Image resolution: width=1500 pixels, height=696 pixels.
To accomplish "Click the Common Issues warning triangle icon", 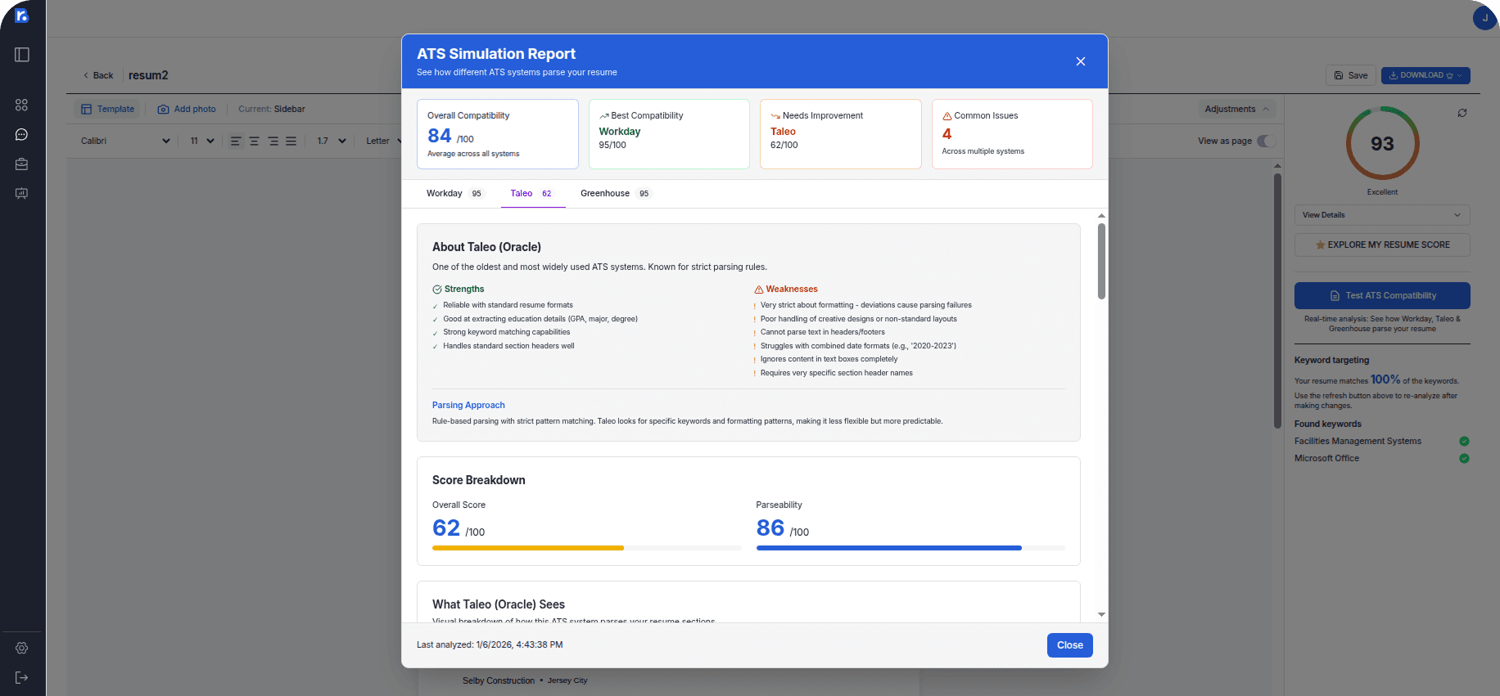I will coord(947,116).
